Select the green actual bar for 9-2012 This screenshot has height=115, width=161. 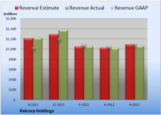tap(139, 73)
